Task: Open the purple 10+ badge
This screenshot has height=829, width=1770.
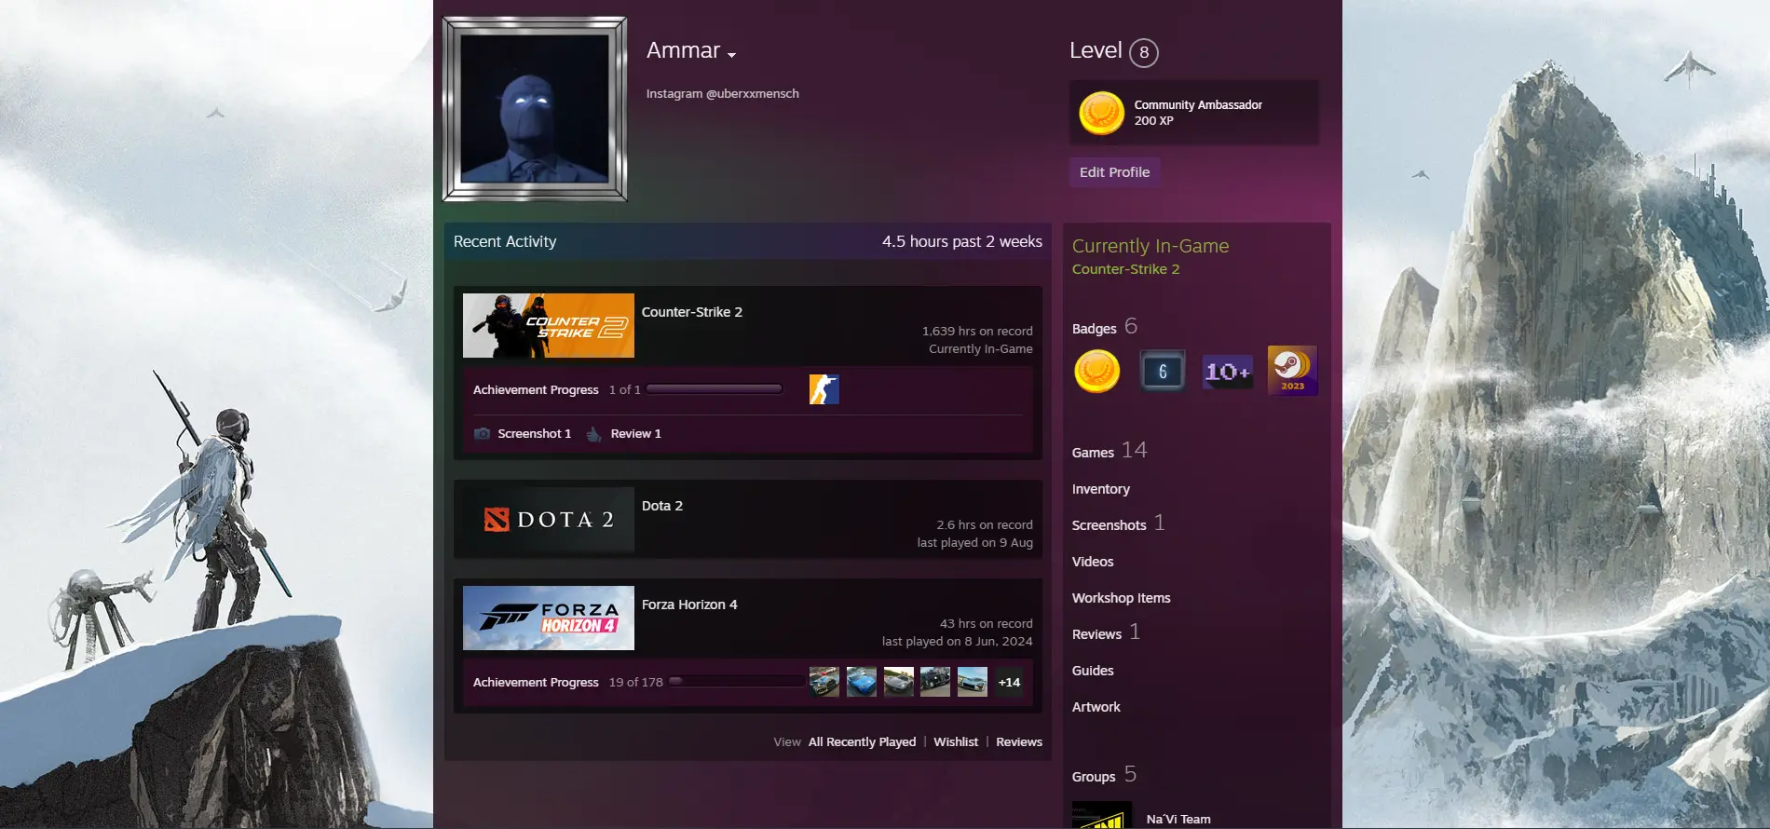Action: coord(1228,371)
